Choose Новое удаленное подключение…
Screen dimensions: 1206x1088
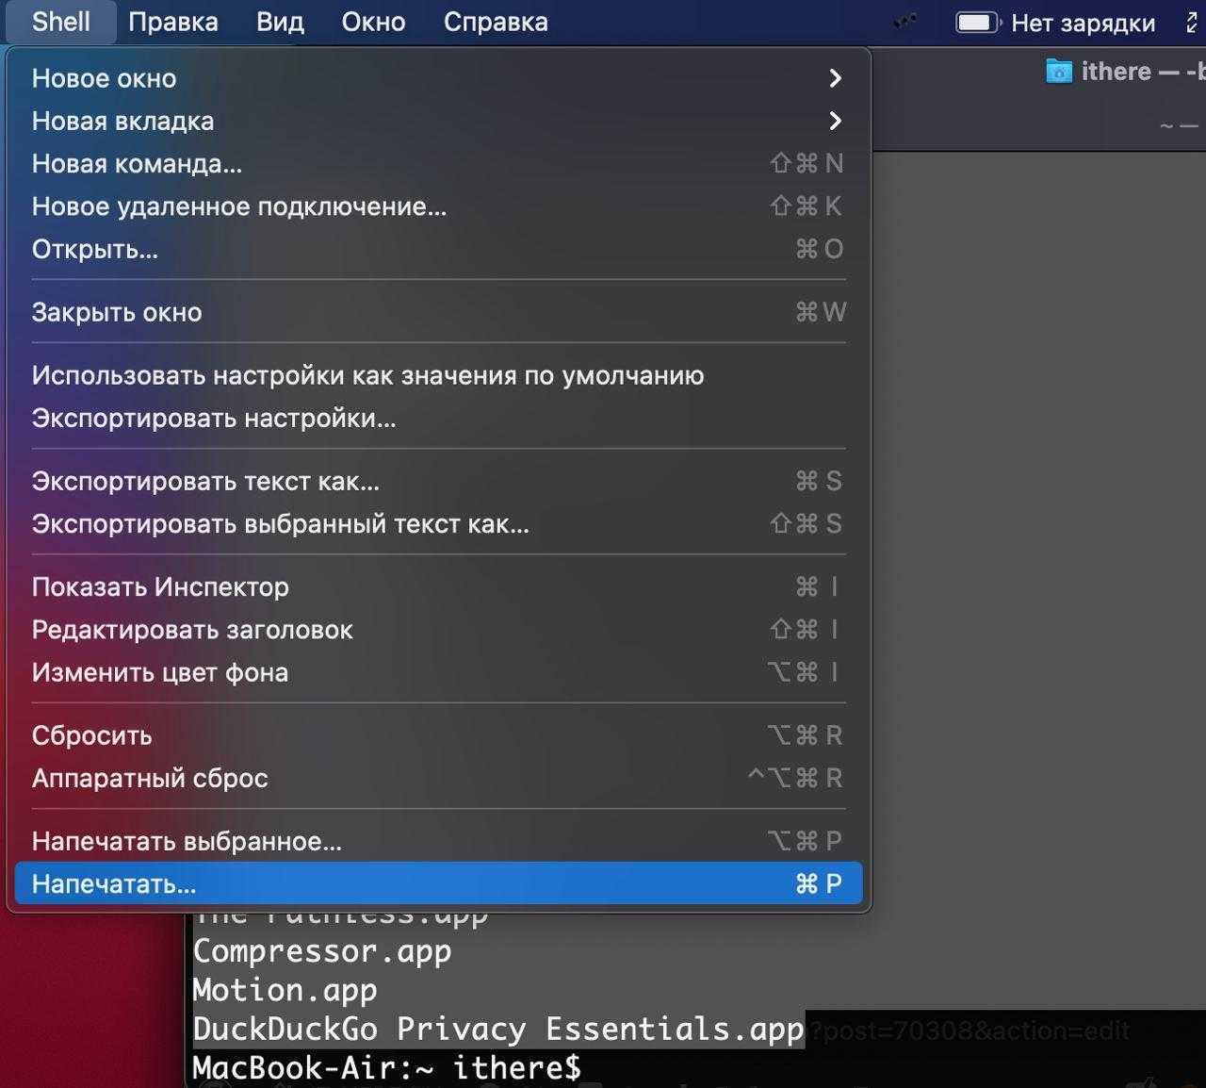click(x=239, y=206)
